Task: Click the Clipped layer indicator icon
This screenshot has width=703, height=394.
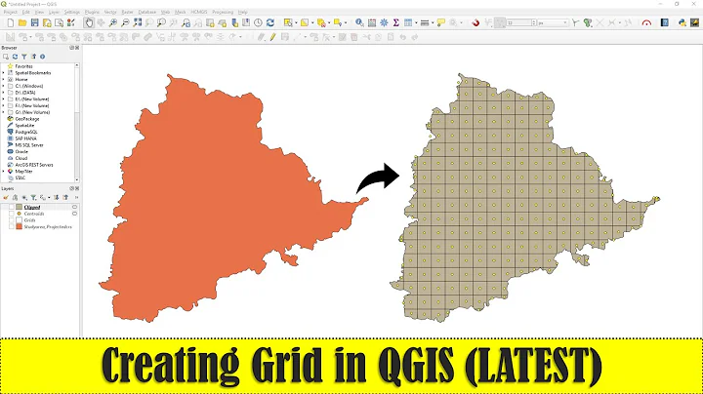Action: (74, 207)
